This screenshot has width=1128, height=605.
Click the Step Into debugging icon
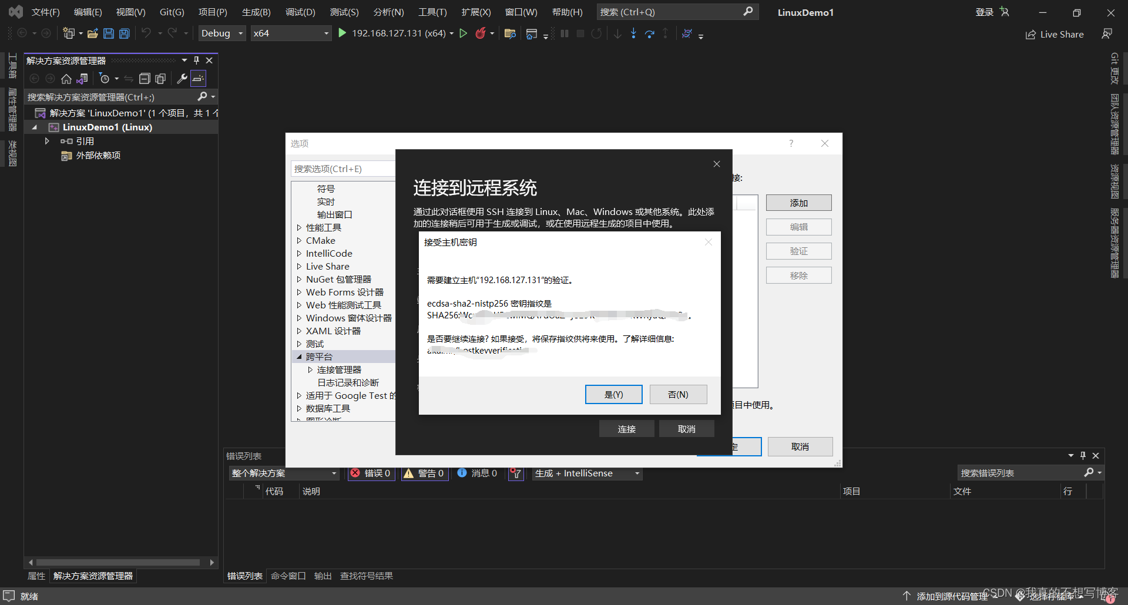(633, 33)
